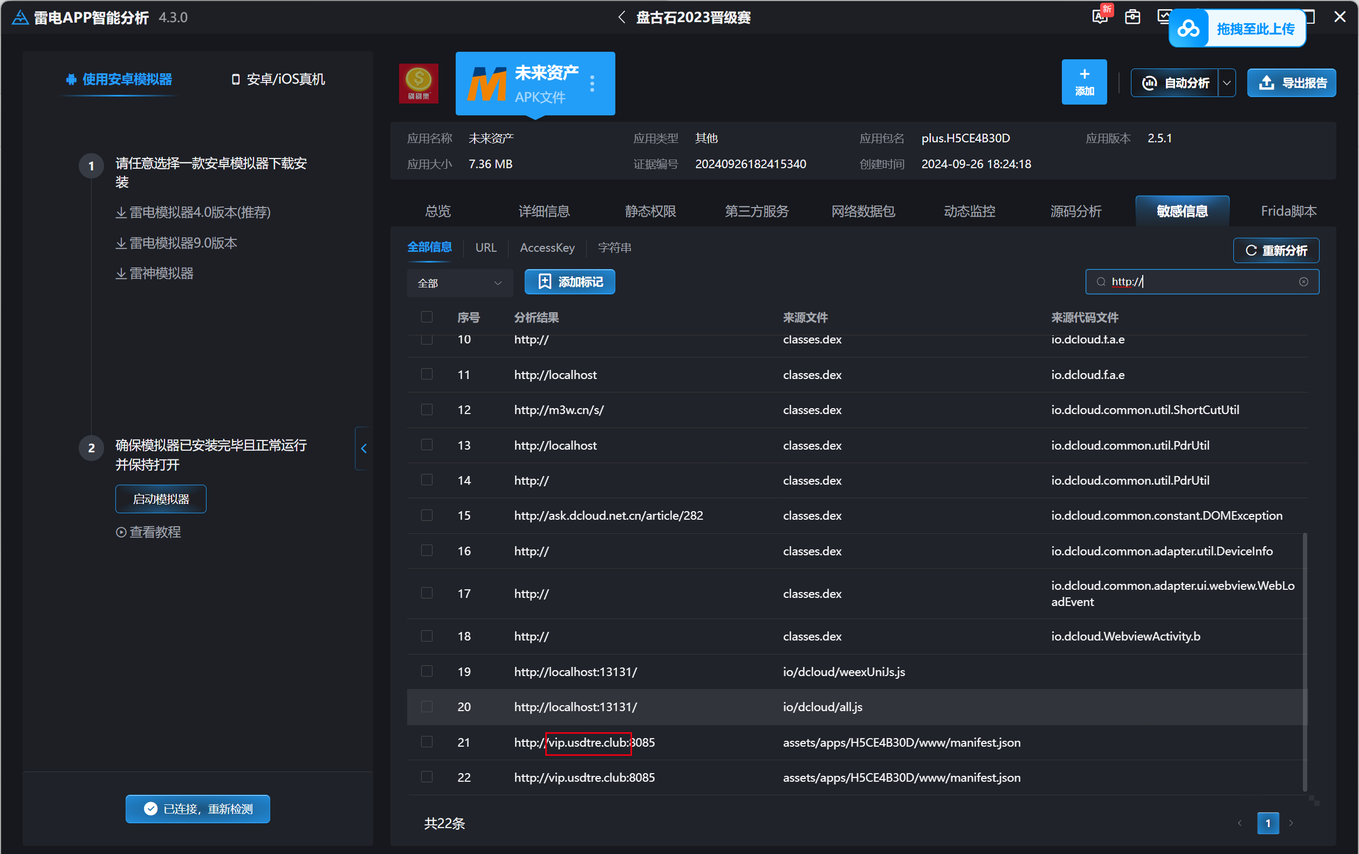
Task: Expand the 自动分析 dropdown arrow
Action: click(1227, 83)
